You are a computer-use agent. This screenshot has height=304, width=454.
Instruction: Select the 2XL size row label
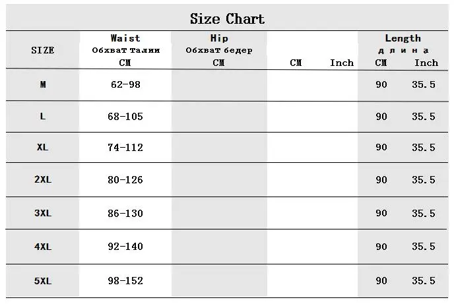coord(43,179)
